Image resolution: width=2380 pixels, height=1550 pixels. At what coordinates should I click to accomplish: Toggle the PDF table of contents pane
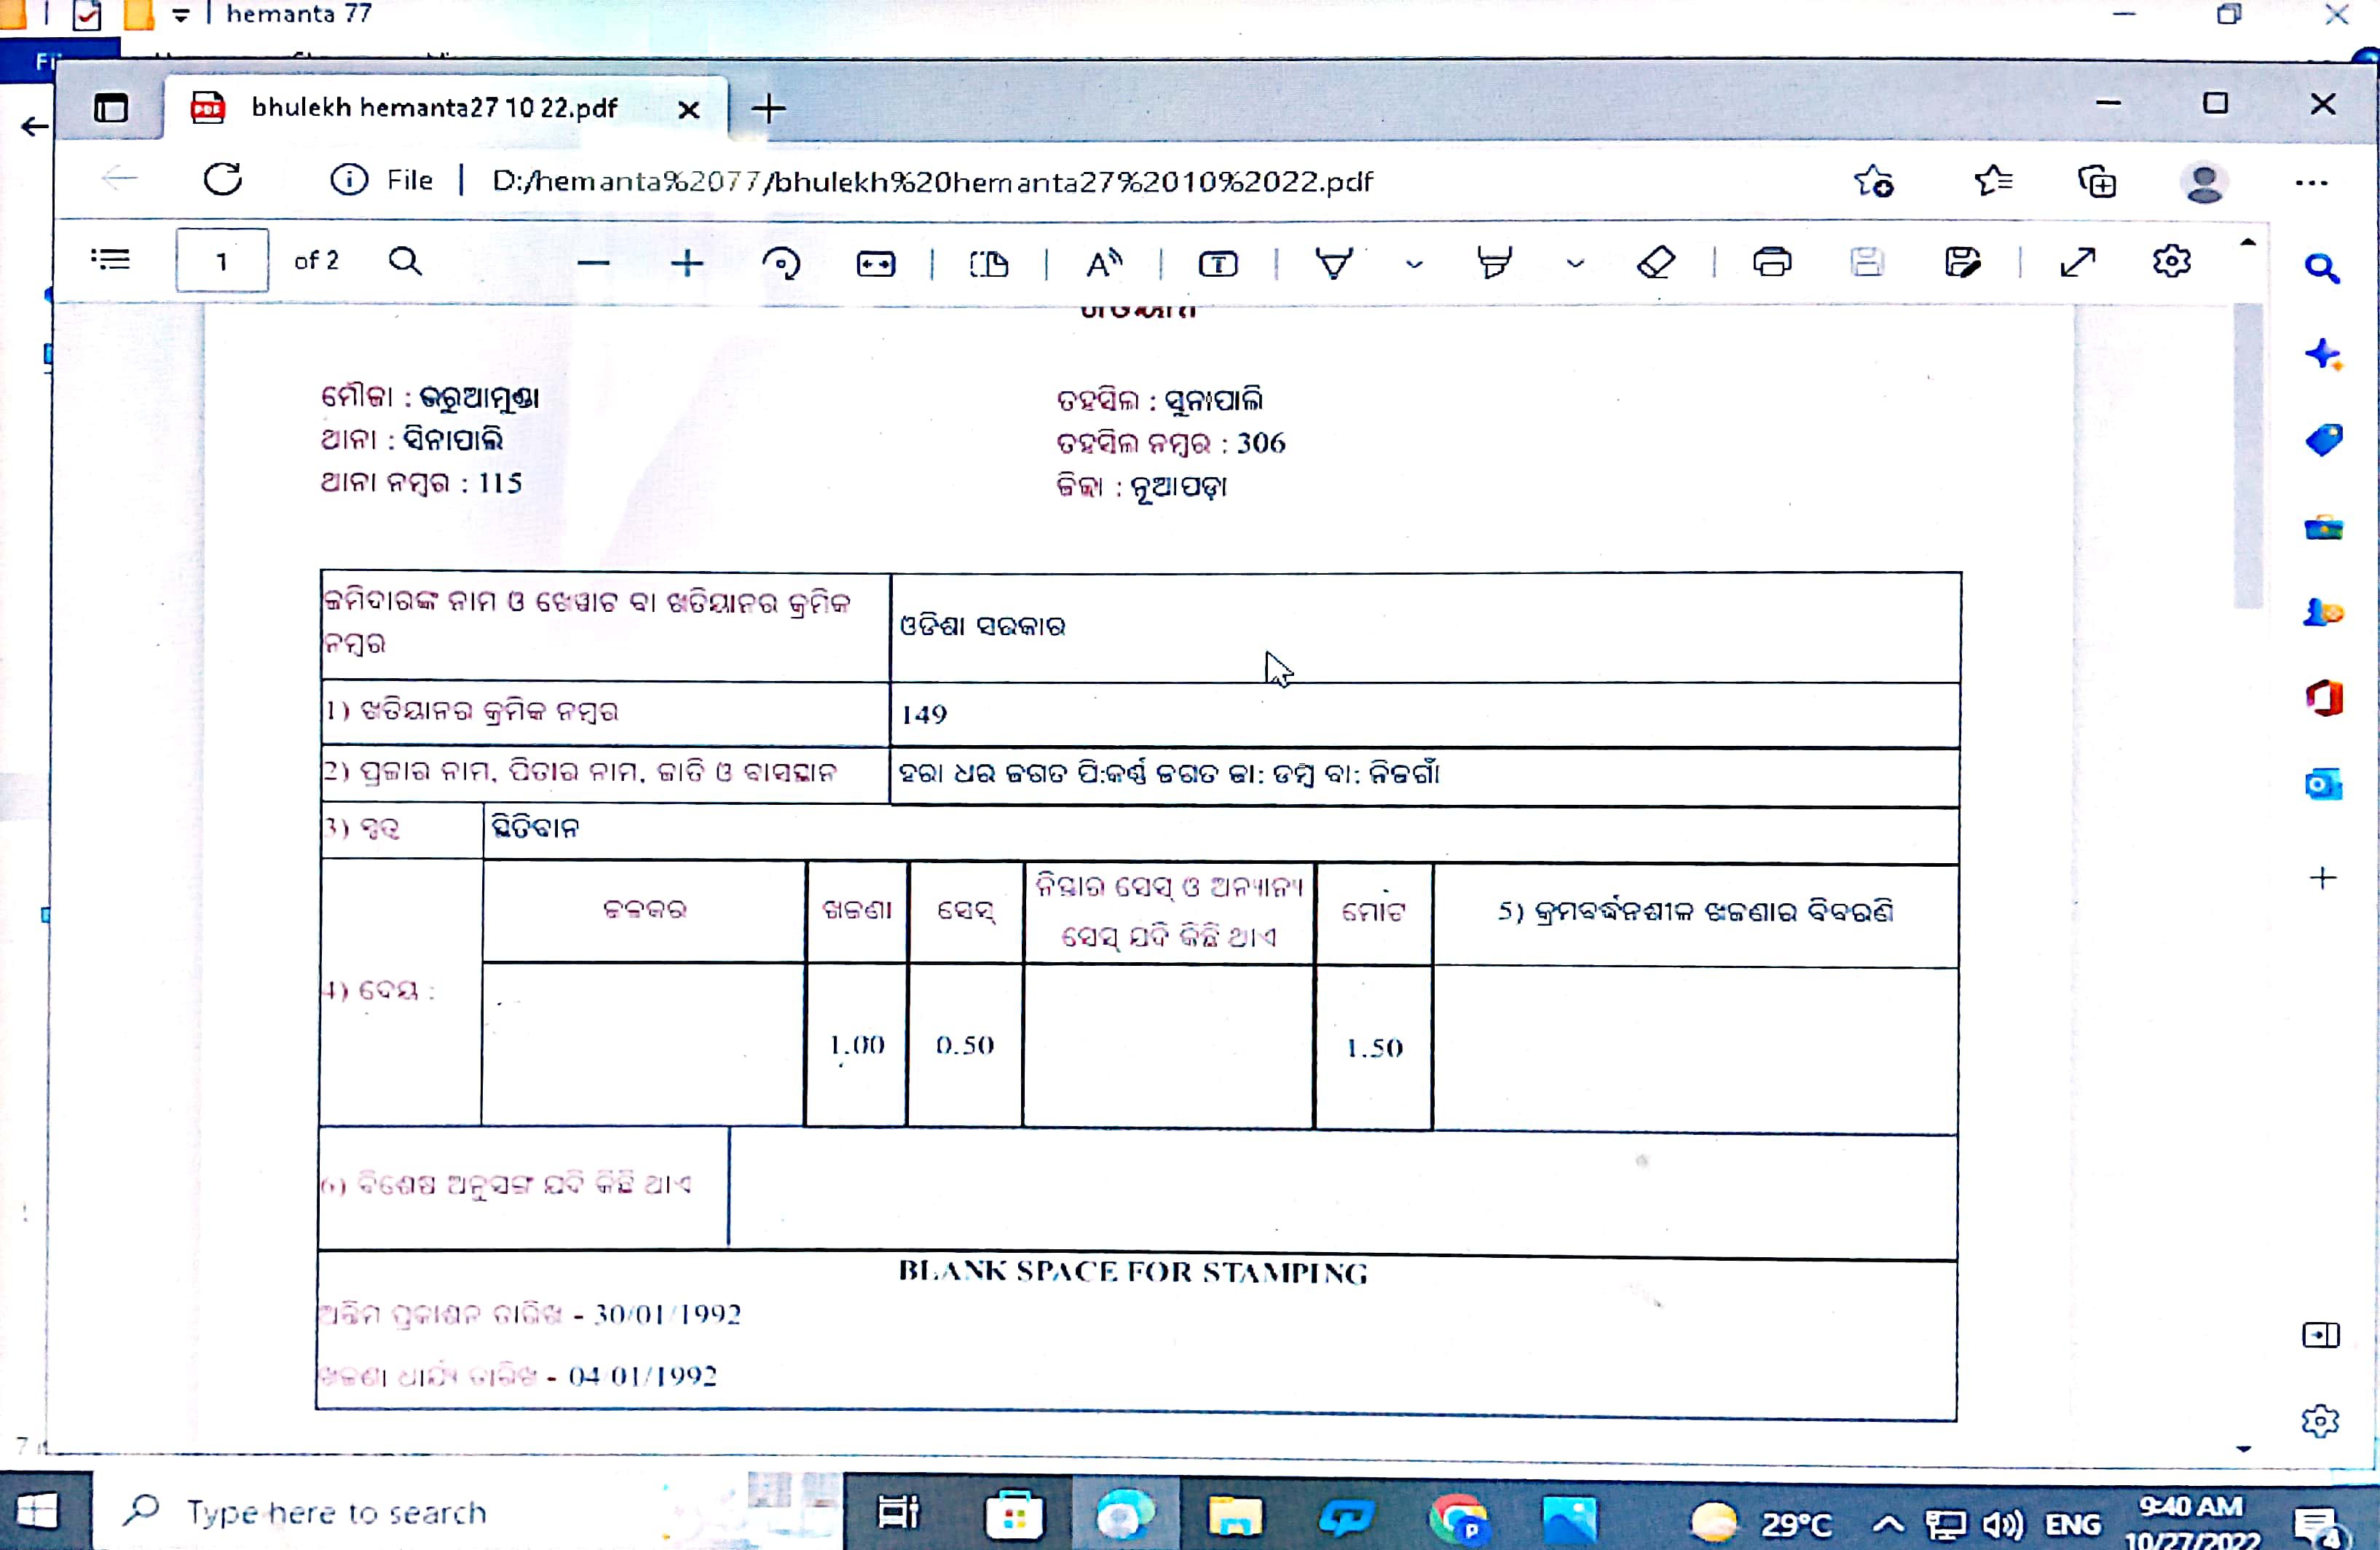(x=110, y=261)
